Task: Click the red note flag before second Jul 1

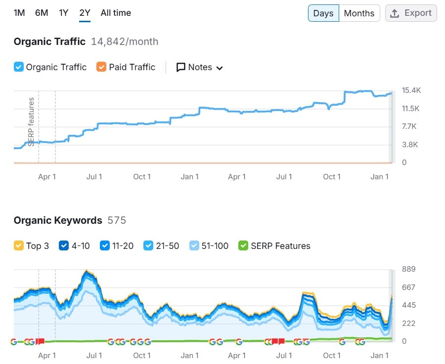Action: pyautogui.click(x=281, y=341)
